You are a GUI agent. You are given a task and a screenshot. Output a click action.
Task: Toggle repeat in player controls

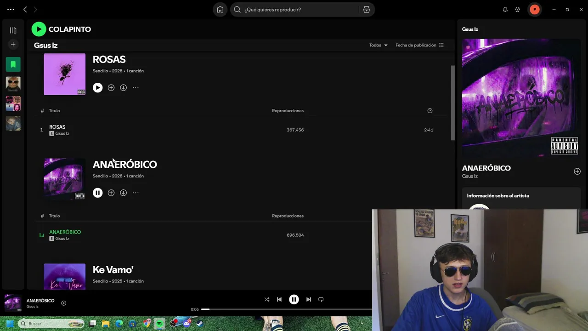point(321,300)
